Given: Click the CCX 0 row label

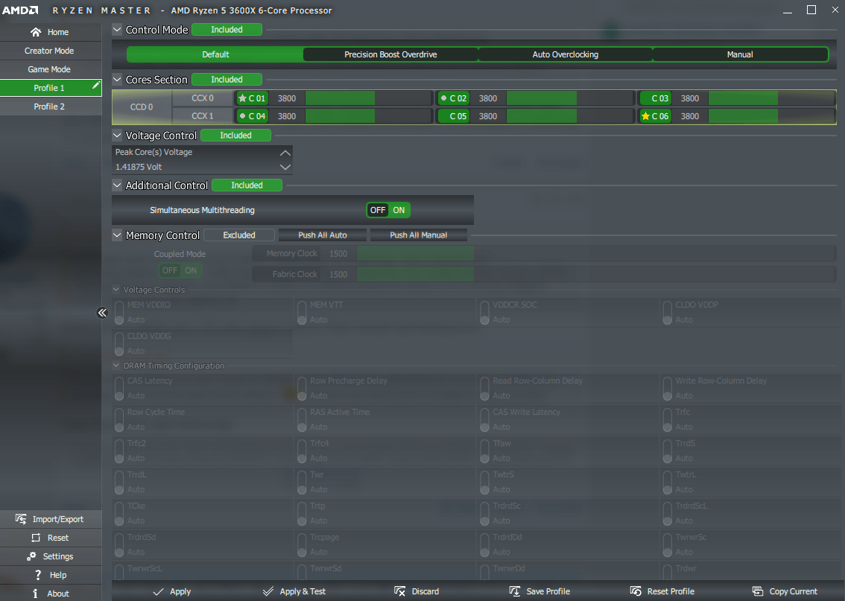Looking at the screenshot, I should [x=203, y=98].
